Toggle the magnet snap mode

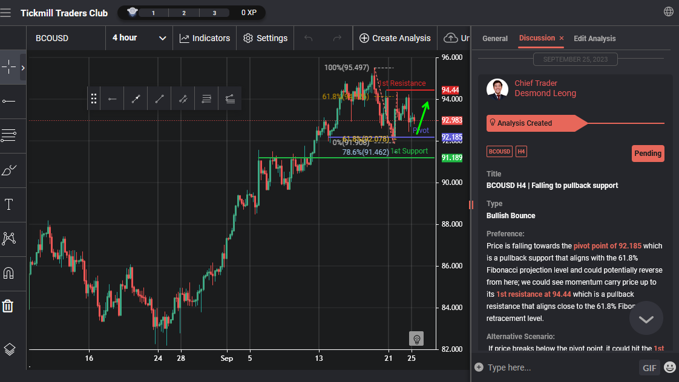[8, 273]
